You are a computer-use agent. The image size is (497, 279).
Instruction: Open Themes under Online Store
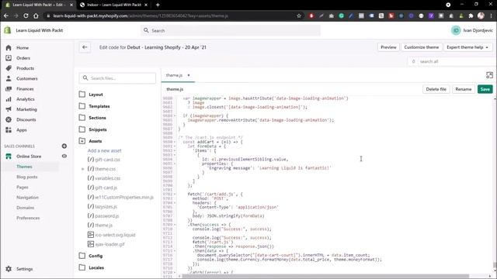24,167
